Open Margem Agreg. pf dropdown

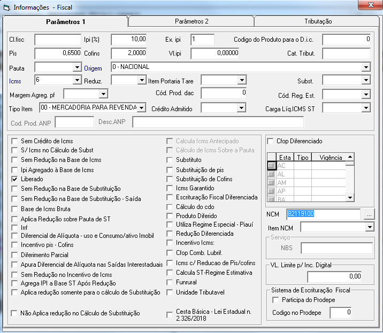click(x=103, y=94)
